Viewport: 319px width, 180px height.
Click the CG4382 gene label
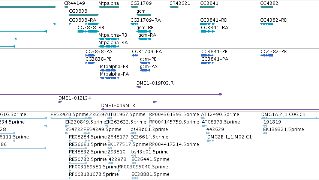pyautogui.click(x=269, y=3)
